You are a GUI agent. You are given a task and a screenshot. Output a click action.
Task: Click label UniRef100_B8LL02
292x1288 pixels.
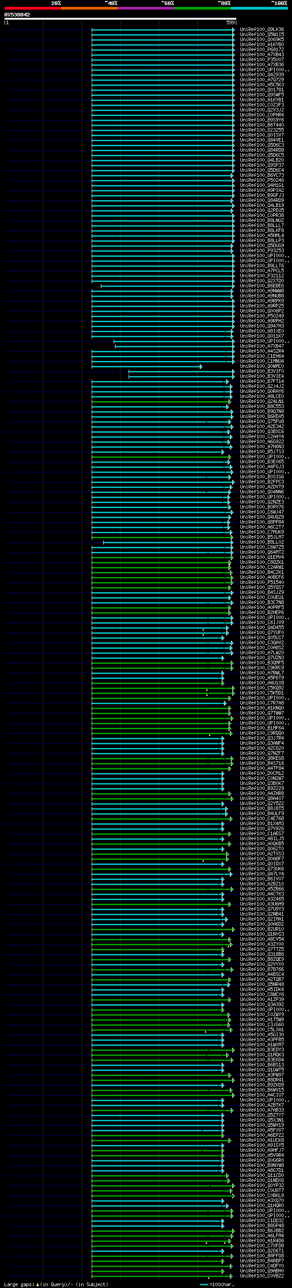point(262,542)
